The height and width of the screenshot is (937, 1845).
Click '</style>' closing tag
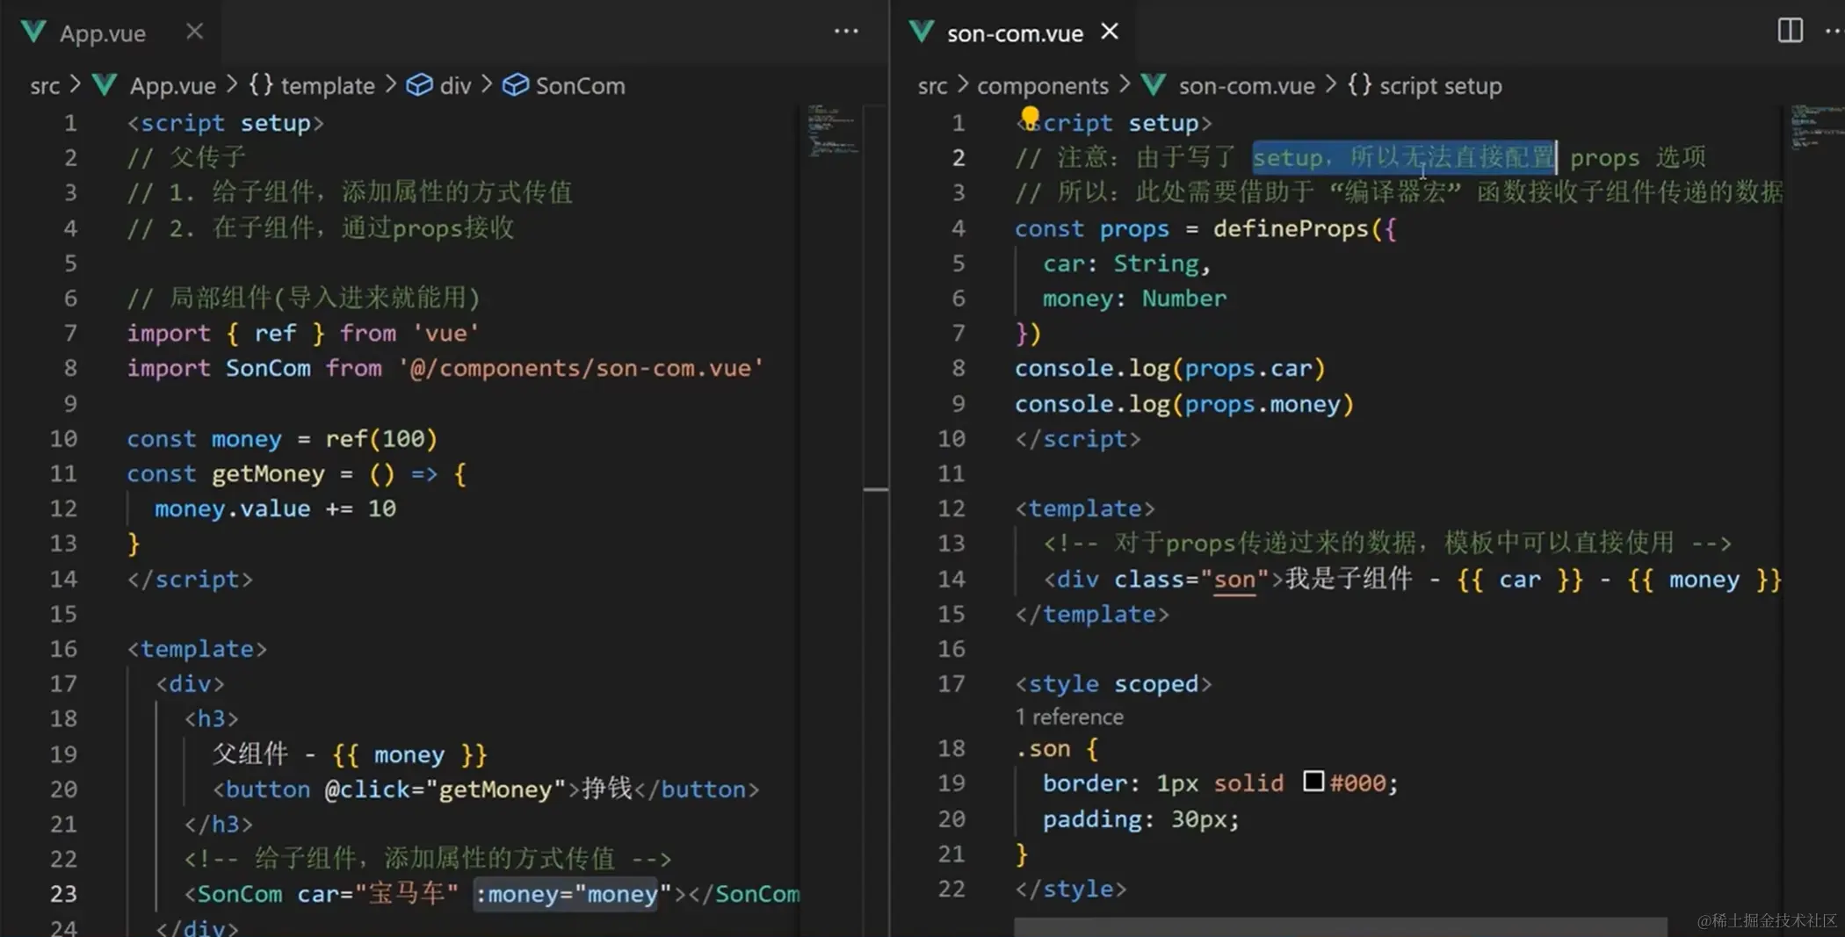tap(1071, 890)
